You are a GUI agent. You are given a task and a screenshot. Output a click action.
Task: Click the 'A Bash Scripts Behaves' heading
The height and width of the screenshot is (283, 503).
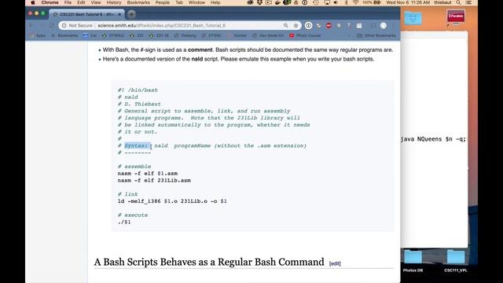coord(209,262)
